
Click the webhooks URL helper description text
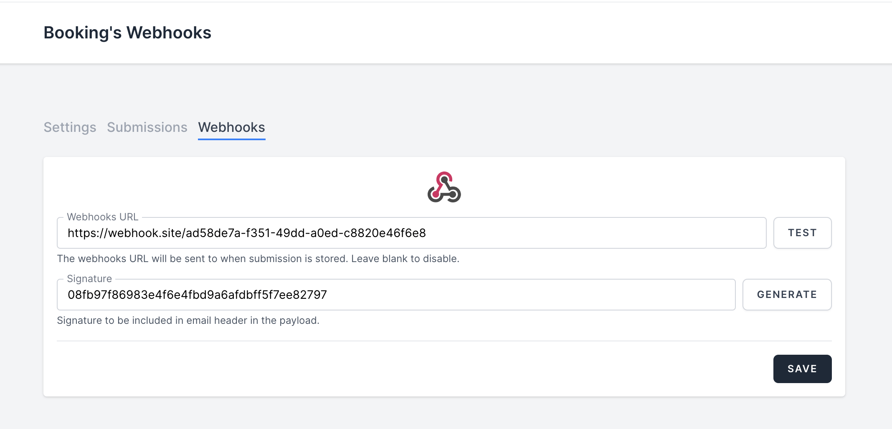point(258,259)
